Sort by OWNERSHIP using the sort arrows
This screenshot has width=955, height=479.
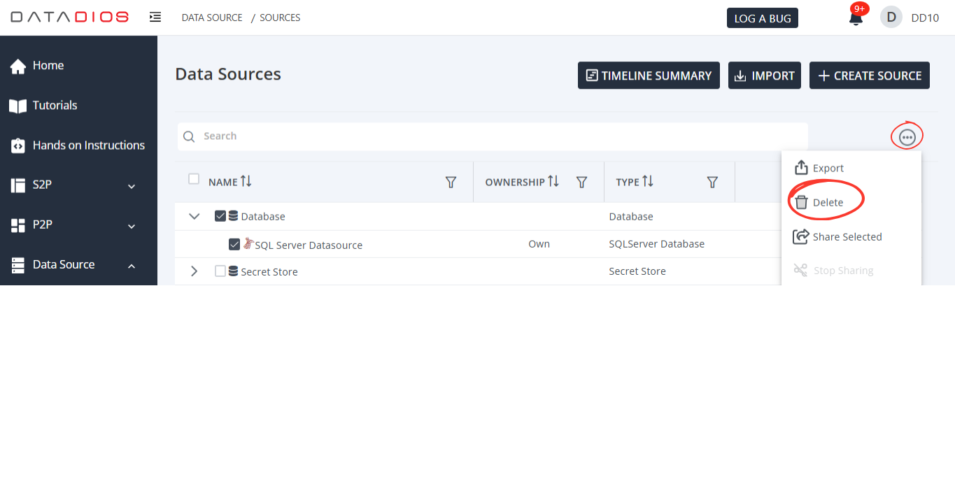tap(553, 182)
